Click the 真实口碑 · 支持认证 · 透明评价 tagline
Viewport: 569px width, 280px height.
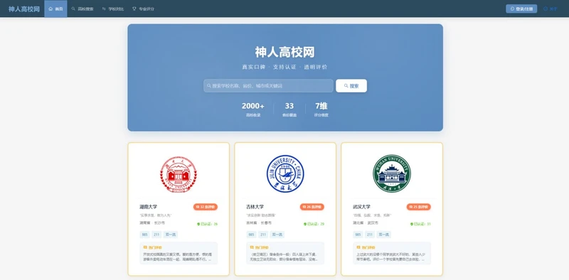285,67
